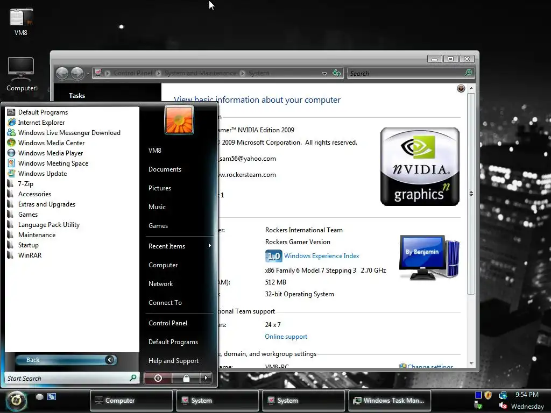
Task: Click the clock showing 9:54 PM
Action: (x=527, y=395)
